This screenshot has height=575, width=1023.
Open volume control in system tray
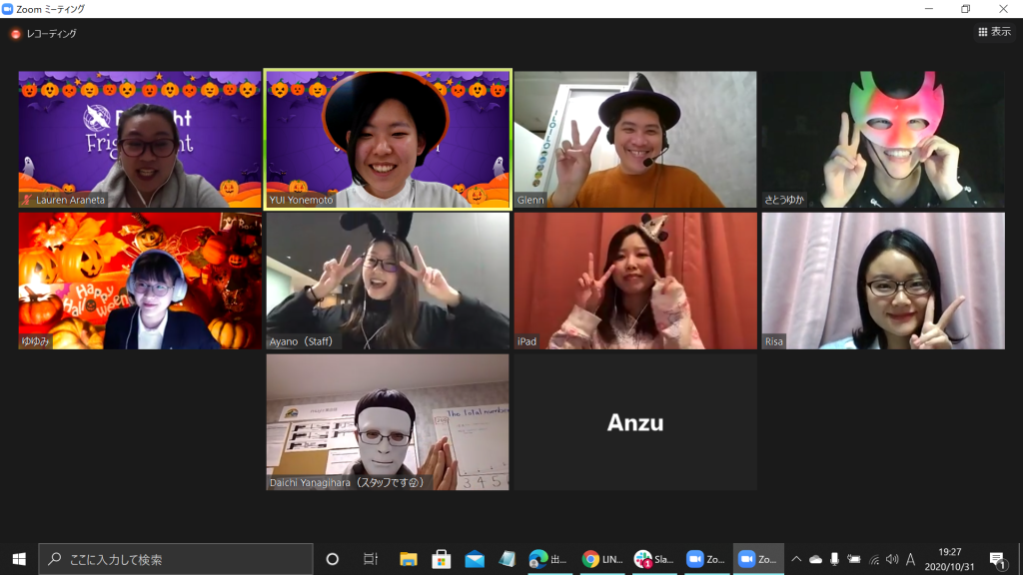point(892,559)
